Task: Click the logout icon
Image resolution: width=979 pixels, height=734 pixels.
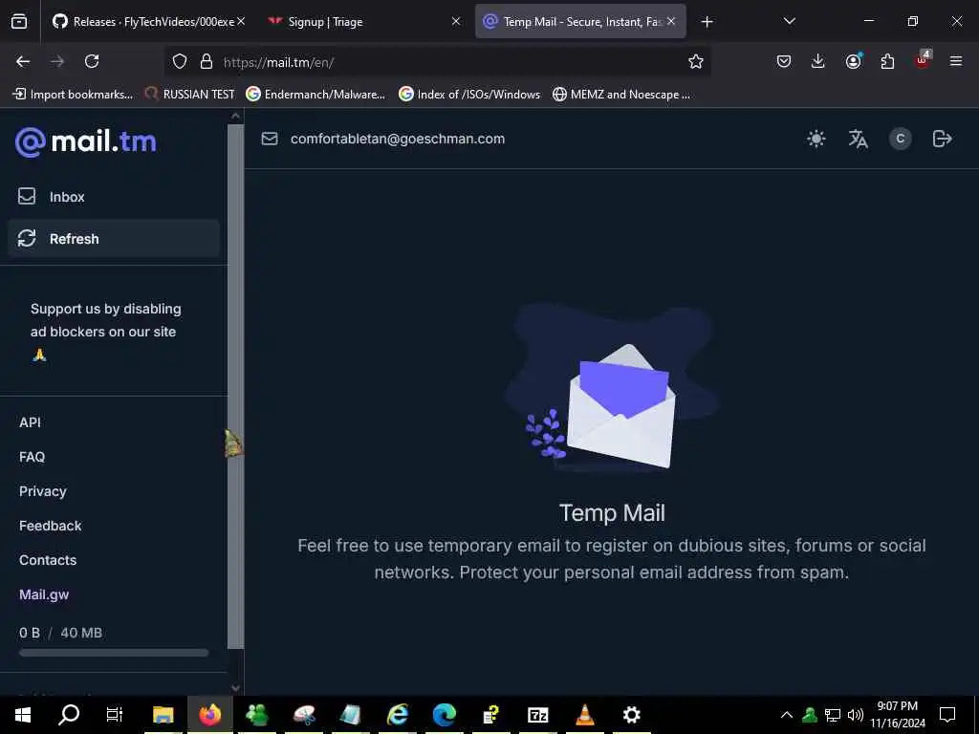Action: [942, 139]
